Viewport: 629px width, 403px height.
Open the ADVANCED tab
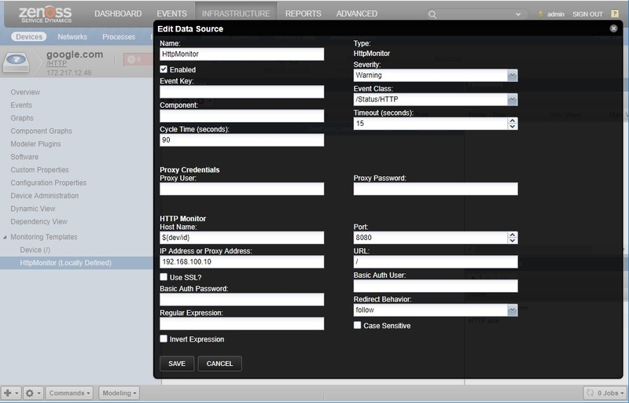pyautogui.click(x=357, y=13)
